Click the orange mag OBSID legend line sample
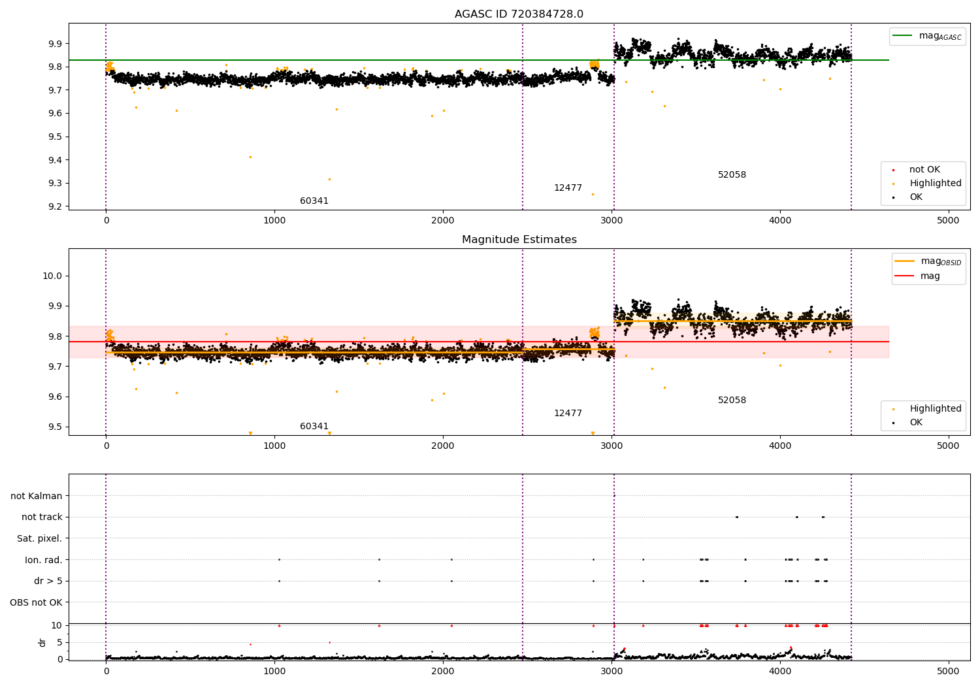Screen dimensions: 980x686 pyautogui.click(x=905, y=261)
